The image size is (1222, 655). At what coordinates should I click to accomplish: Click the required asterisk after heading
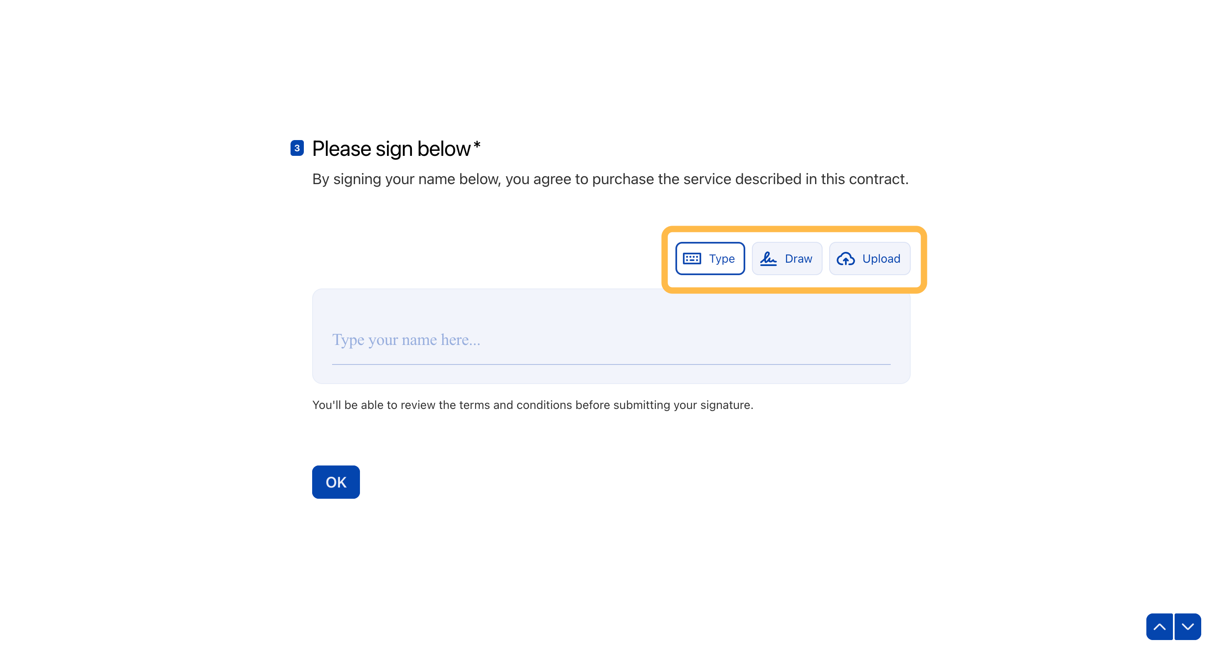[477, 145]
